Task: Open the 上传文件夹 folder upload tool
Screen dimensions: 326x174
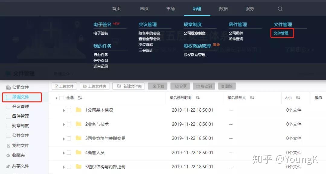Action: point(95,86)
